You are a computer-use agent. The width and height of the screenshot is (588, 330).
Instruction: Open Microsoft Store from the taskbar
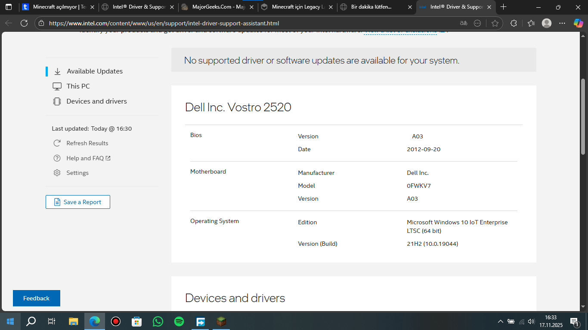click(x=136, y=321)
